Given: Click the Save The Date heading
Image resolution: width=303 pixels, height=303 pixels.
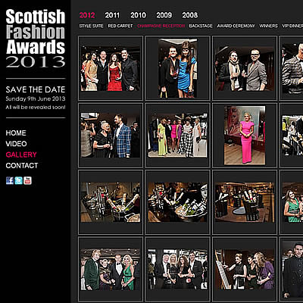Looking at the screenshot, I should tap(36, 89).
